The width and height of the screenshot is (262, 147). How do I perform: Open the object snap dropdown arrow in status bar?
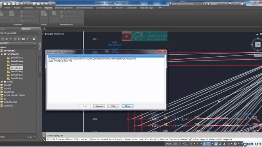(212, 144)
